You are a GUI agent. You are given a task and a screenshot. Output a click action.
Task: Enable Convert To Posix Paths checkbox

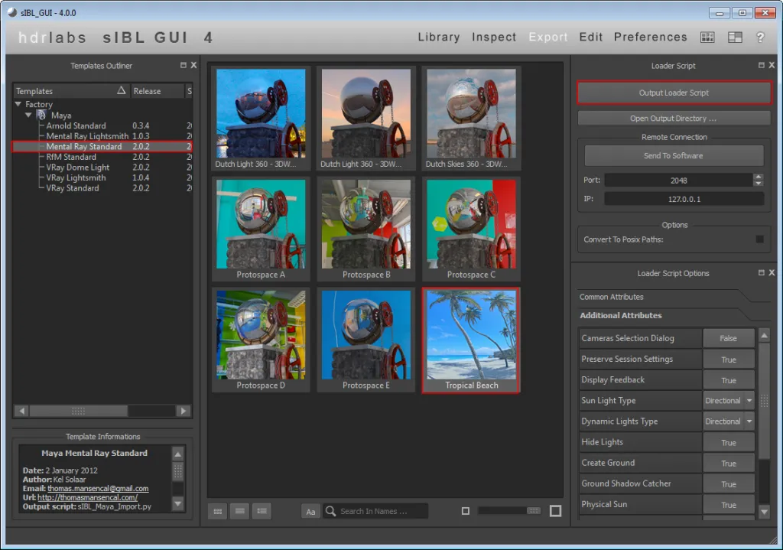coord(759,239)
